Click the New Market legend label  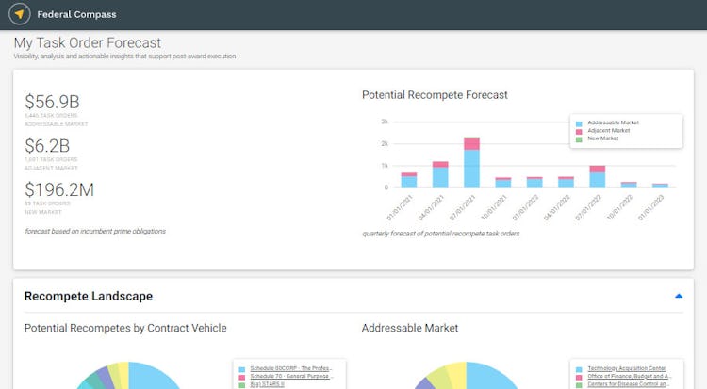click(x=603, y=138)
